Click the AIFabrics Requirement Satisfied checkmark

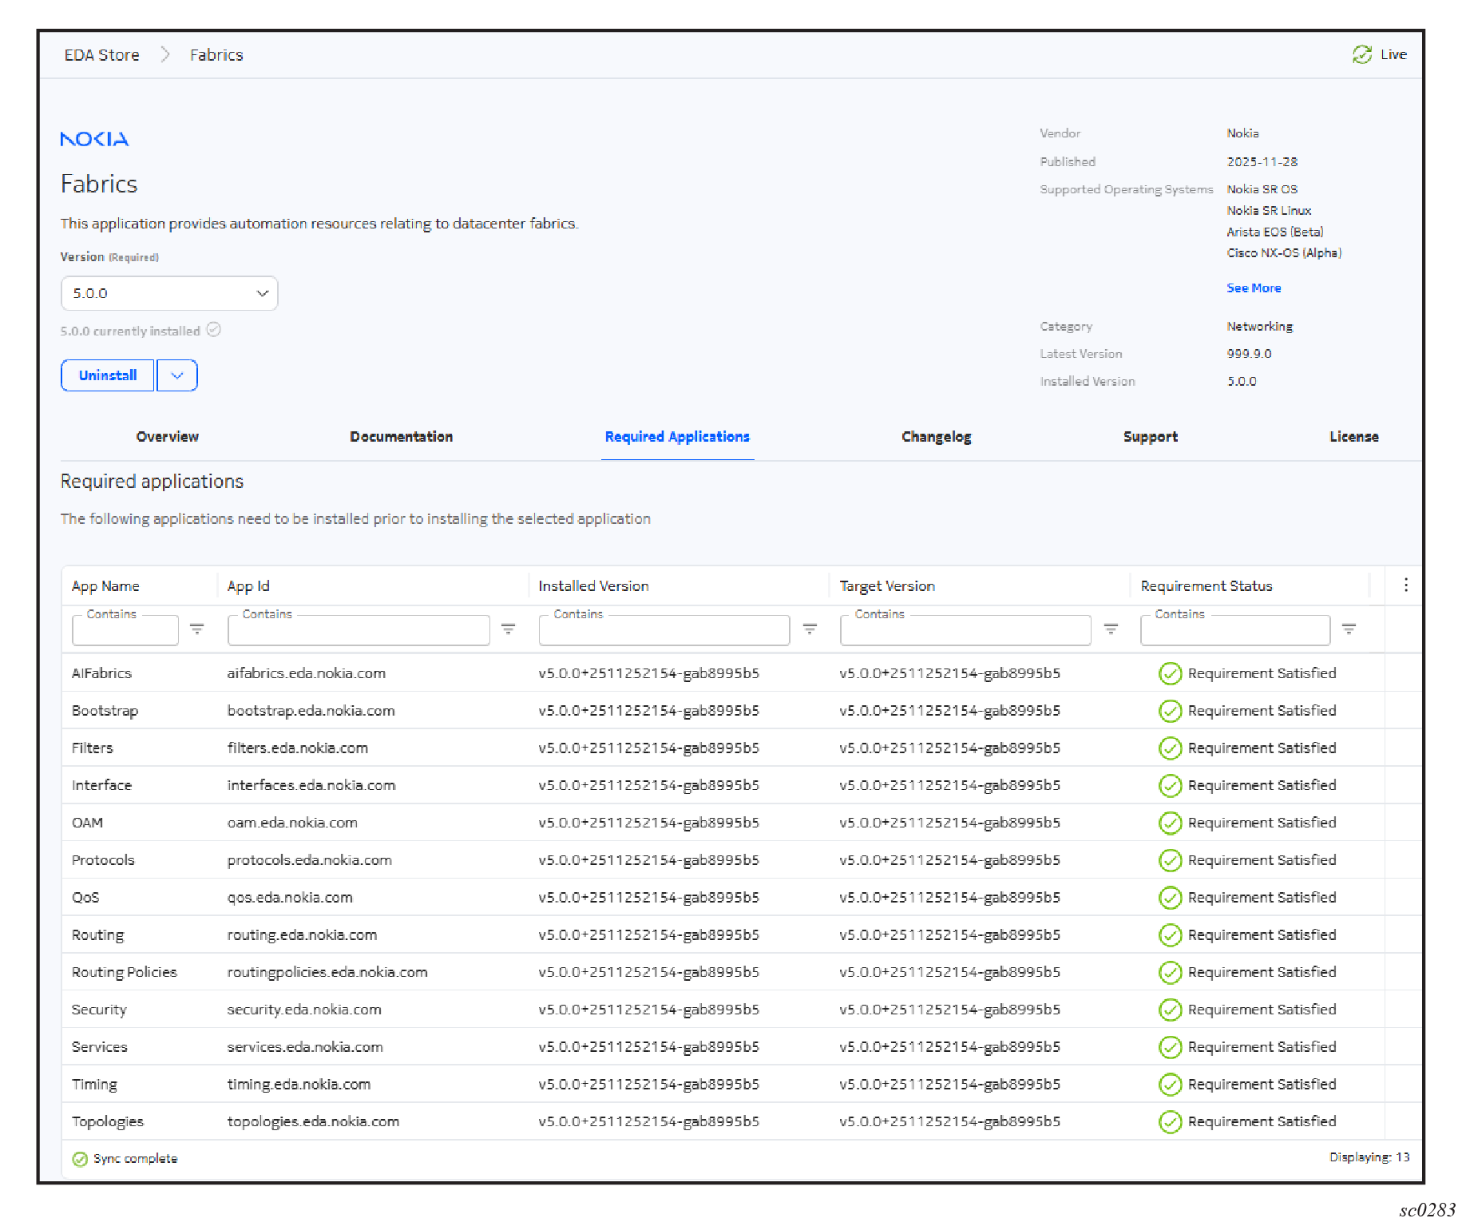click(x=1170, y=674)
